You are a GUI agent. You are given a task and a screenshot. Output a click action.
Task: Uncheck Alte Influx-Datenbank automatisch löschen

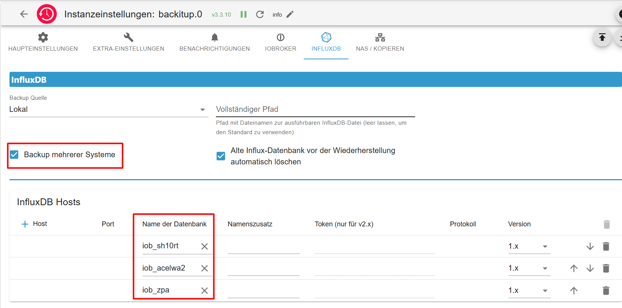click(x=221, y=156)
